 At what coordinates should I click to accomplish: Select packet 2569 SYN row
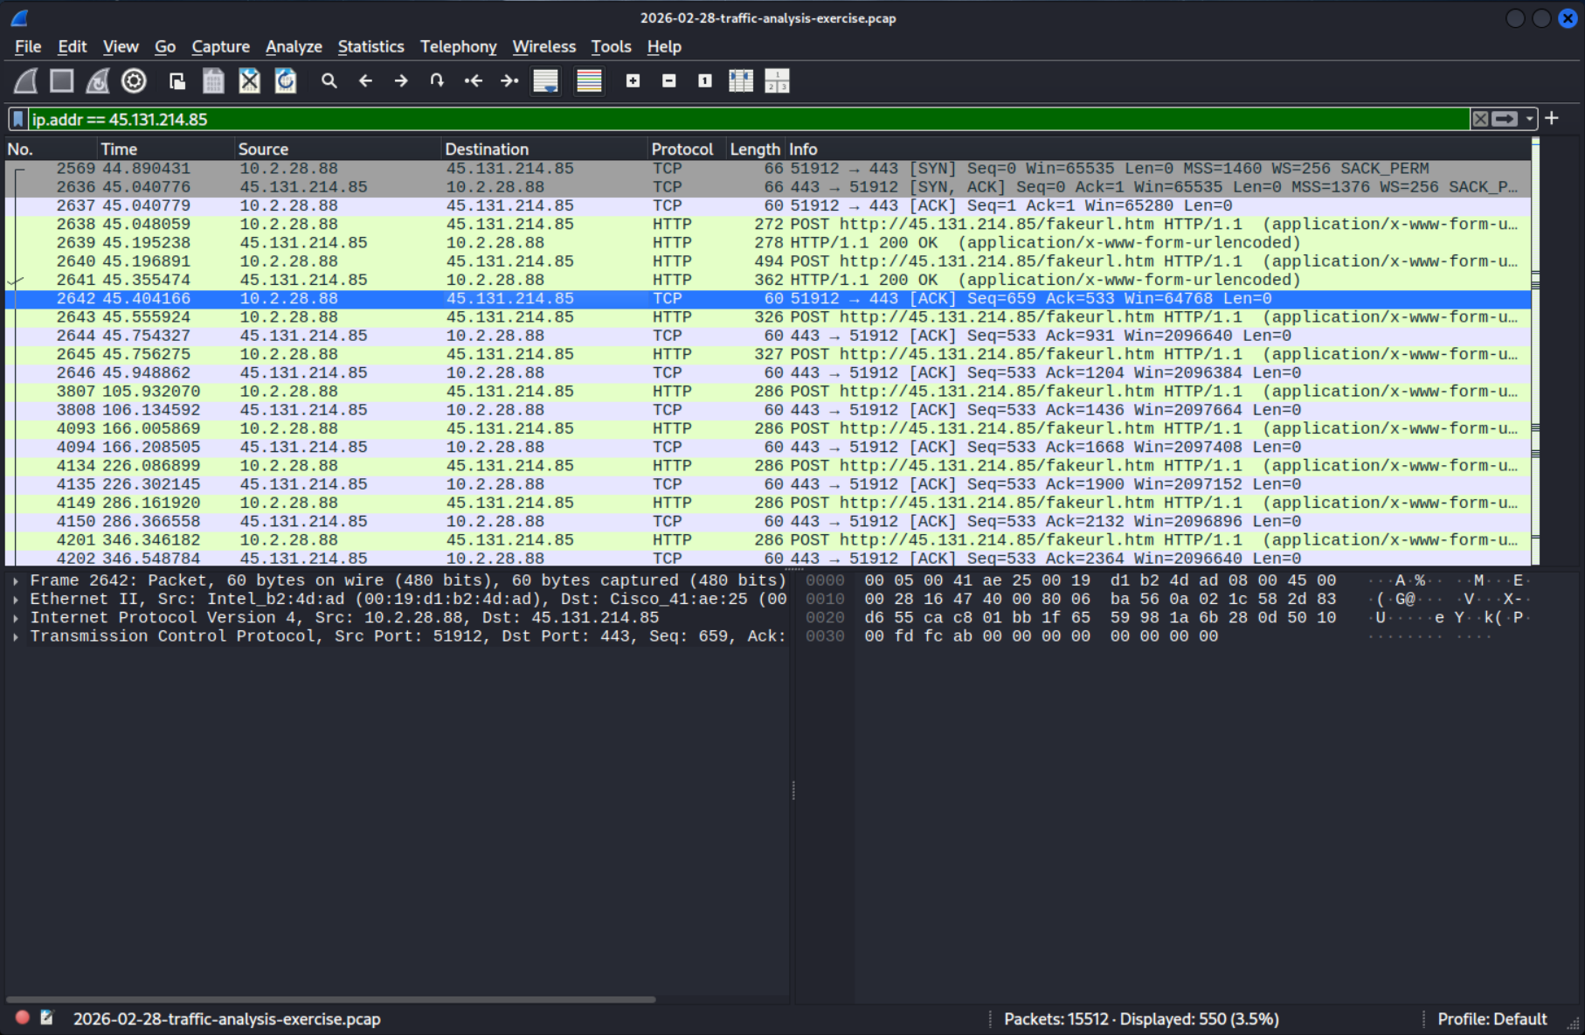pyautogui.click(x=768, y=169)
